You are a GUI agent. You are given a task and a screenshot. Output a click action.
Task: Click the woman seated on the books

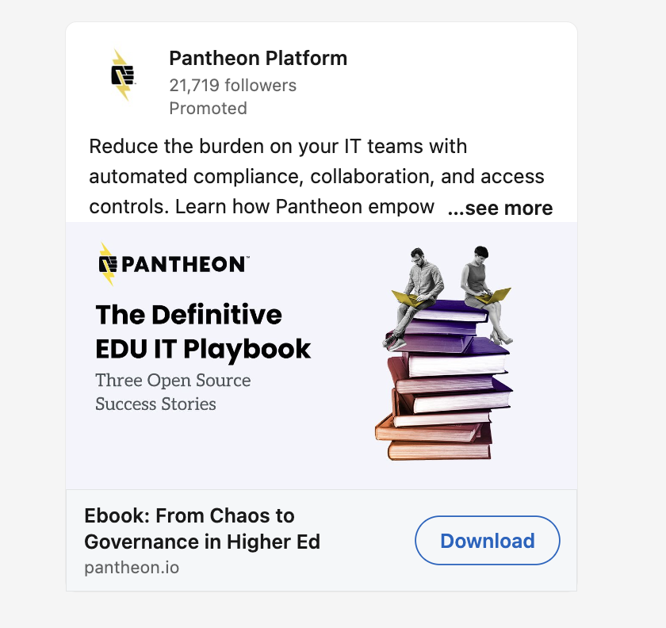[484, 293]
